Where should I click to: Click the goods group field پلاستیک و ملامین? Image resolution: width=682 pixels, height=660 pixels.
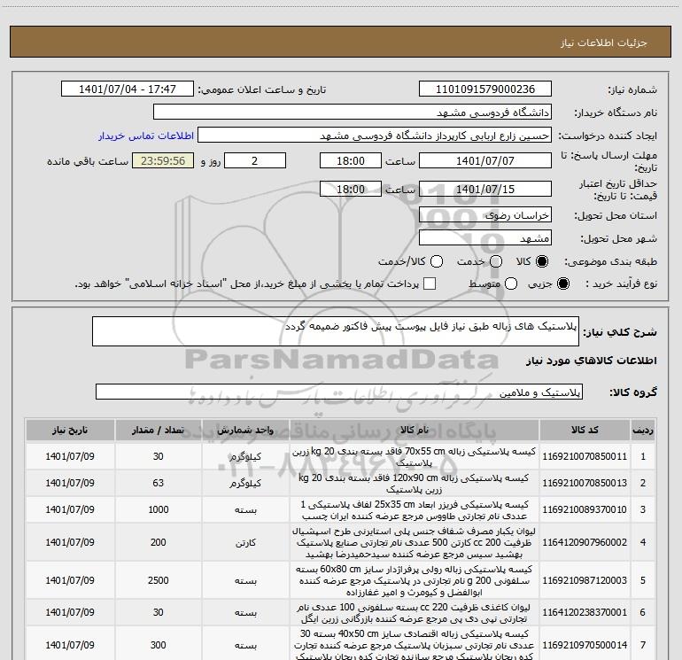click(x=339, y=392)
